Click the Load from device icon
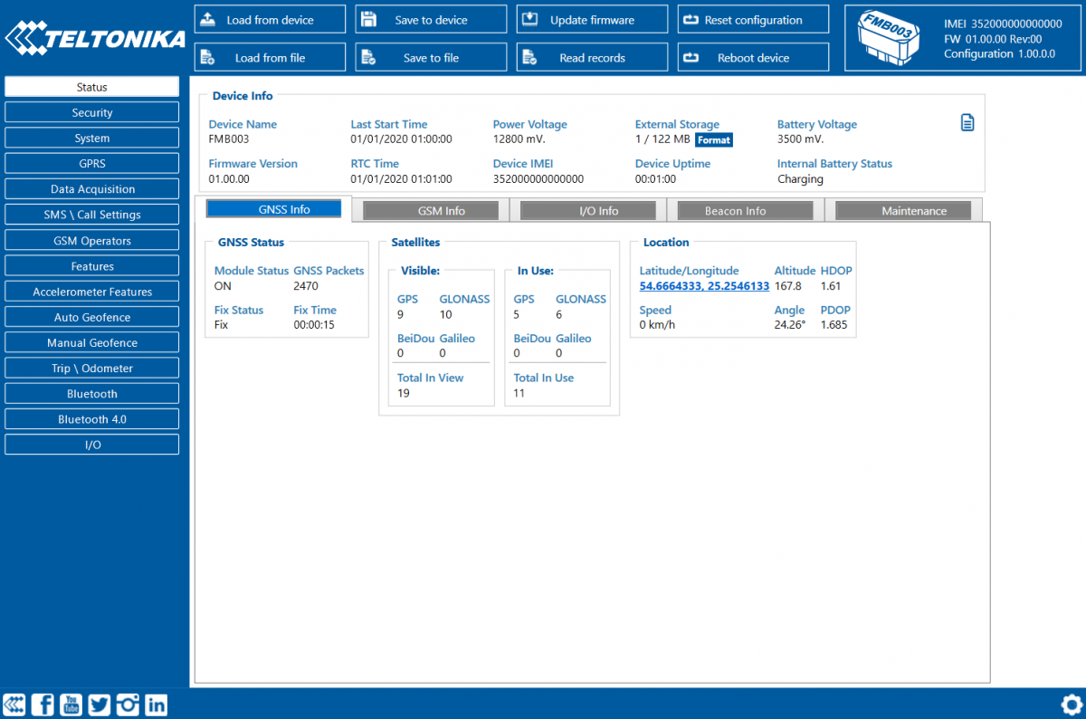Viewport: 1086px width, 719px height. click(x=206, y=18)
